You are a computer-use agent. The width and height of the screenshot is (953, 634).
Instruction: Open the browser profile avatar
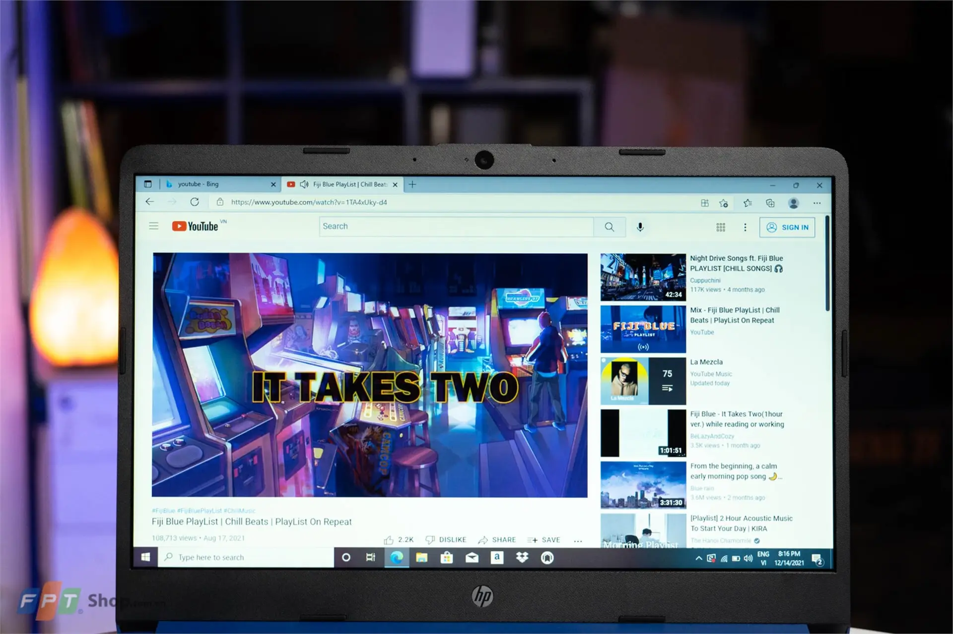793,203
